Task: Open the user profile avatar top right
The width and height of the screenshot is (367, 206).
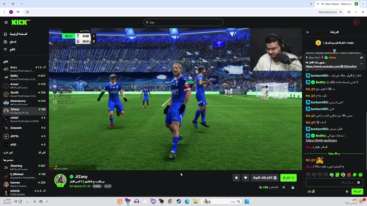Action: click(x=356, y=22)
